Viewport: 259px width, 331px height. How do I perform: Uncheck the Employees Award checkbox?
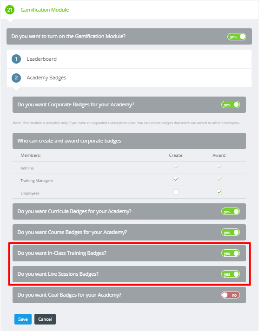[219, 192]
